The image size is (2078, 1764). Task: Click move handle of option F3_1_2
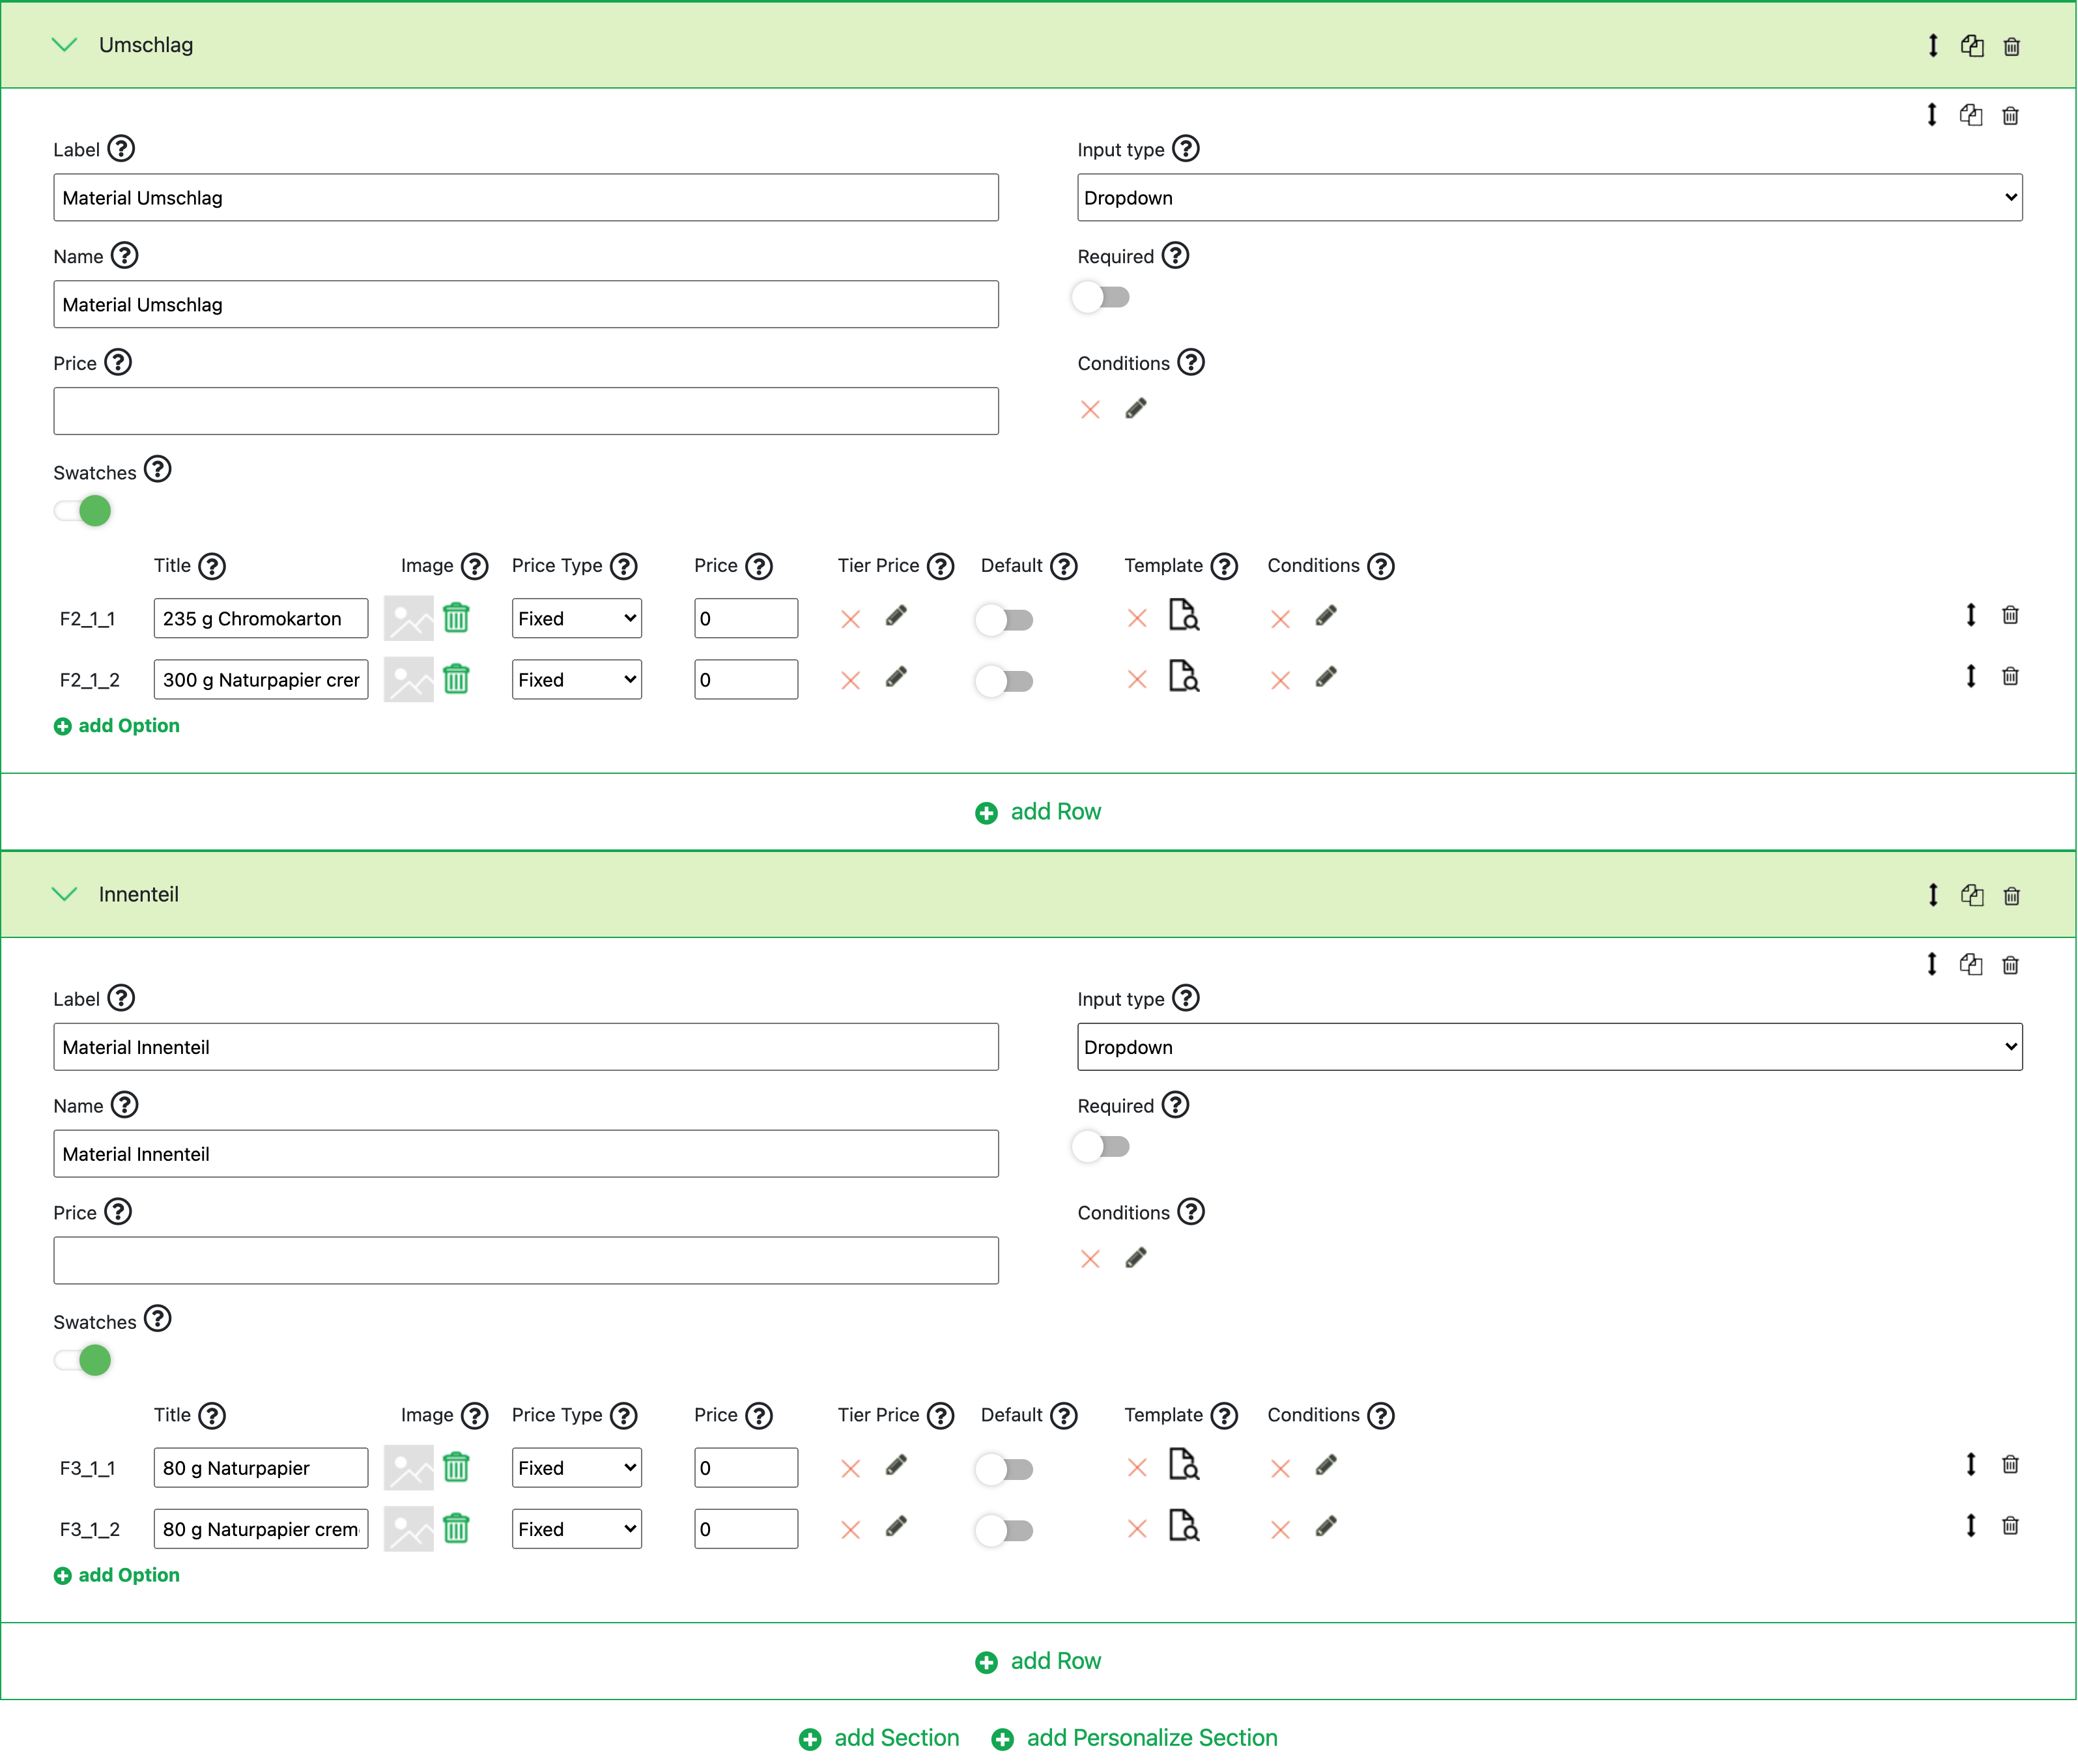[1970, 1526]
